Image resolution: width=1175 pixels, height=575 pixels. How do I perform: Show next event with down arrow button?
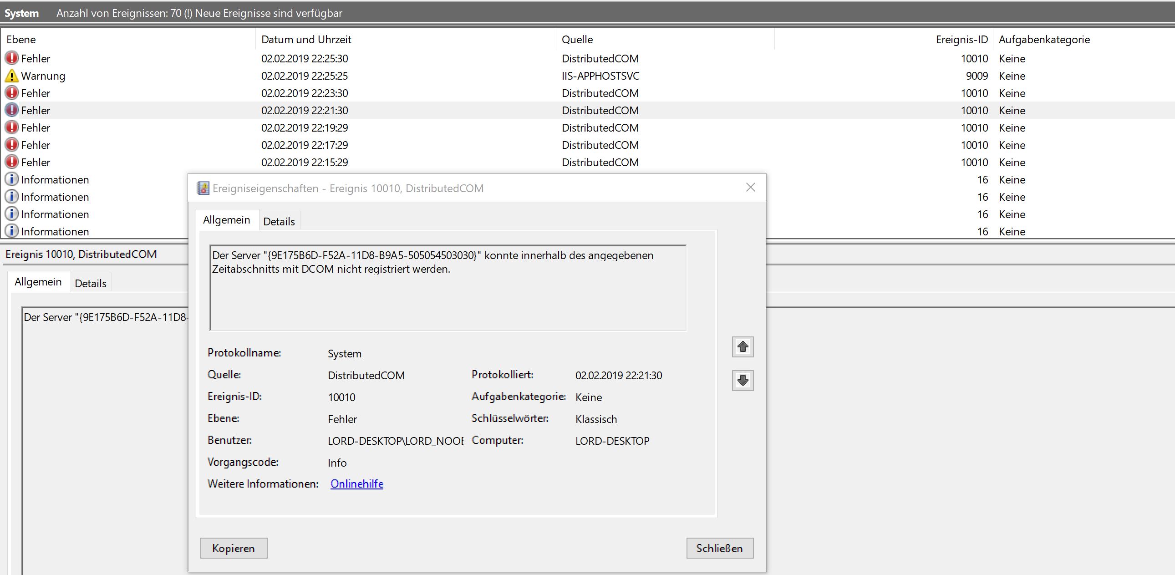[743, 380]
